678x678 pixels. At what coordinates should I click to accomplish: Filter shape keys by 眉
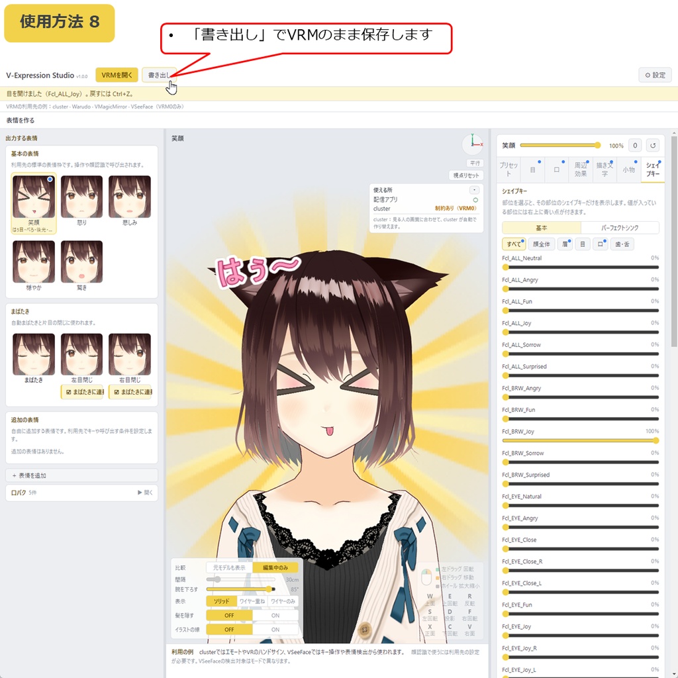point(565,244)
